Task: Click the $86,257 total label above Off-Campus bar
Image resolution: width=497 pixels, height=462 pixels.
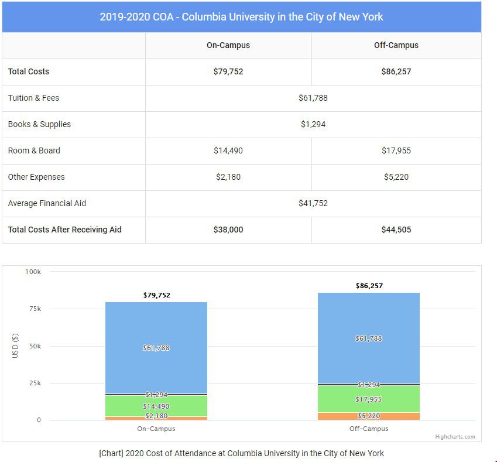Action: (369, 286)
